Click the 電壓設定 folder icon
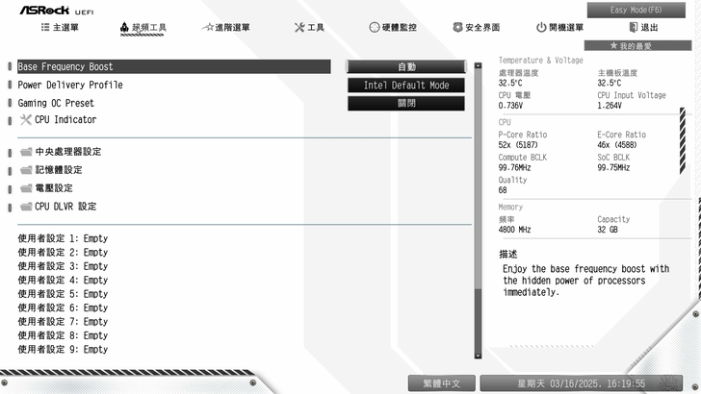Viewport: 701px width, 394px height. [26, 188]
